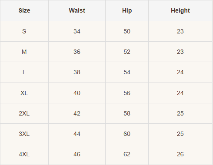Click waist value 34

(77, 31)
